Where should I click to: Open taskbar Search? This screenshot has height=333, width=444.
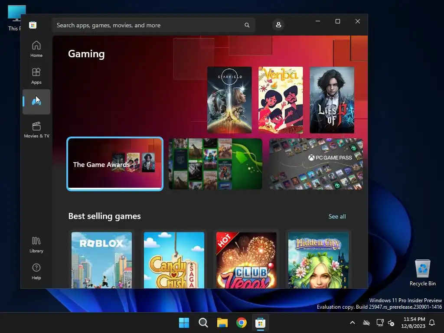tap(203, 323)
